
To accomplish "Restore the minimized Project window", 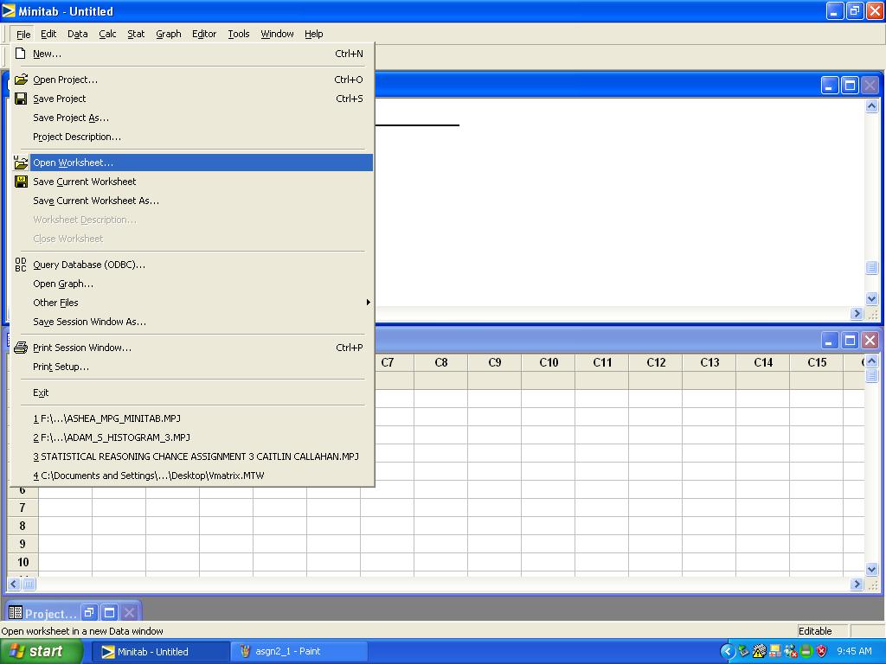I will click(x=89, y=613).
